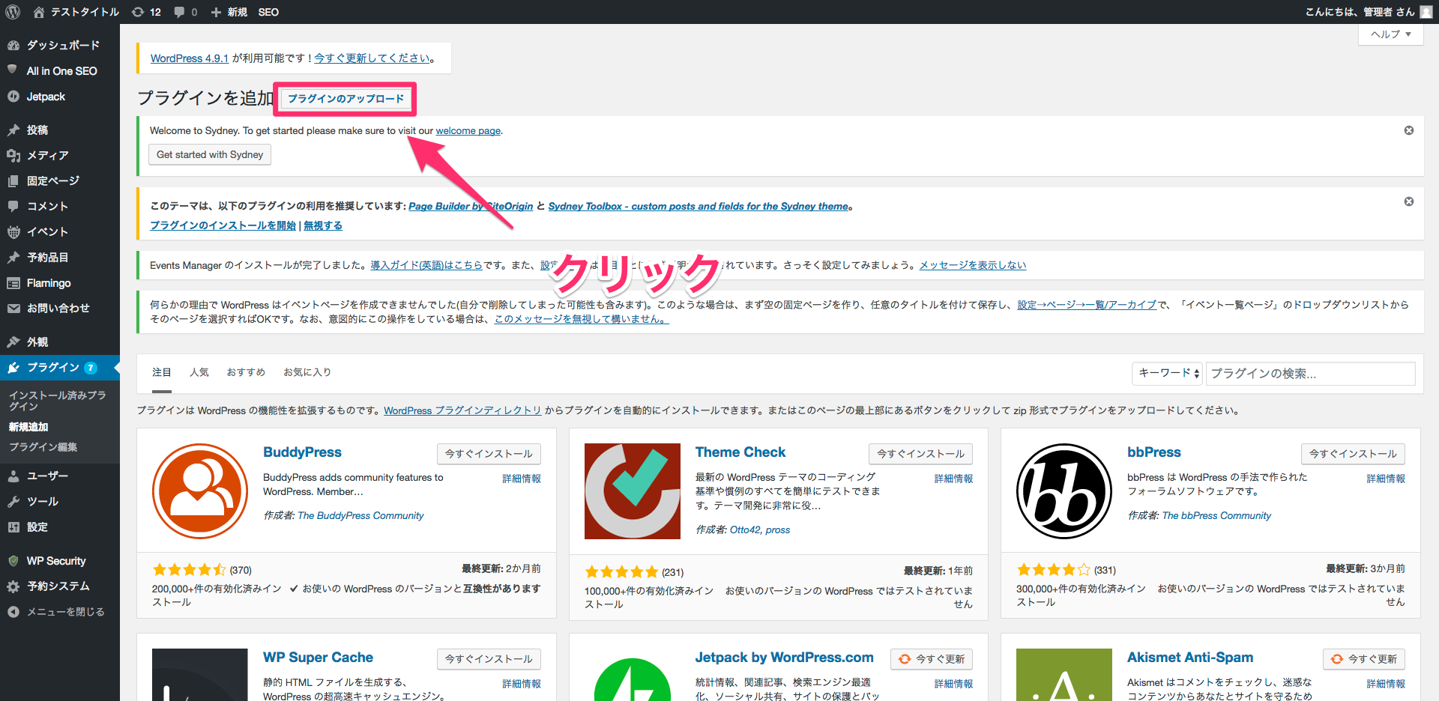Open the WordPress logo menu

pos(13,12)
